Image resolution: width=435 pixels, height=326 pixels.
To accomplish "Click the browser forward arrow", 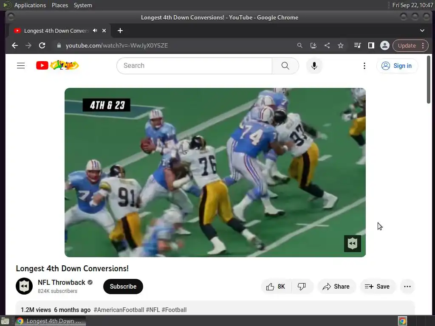I will click(x=28, y=45).
